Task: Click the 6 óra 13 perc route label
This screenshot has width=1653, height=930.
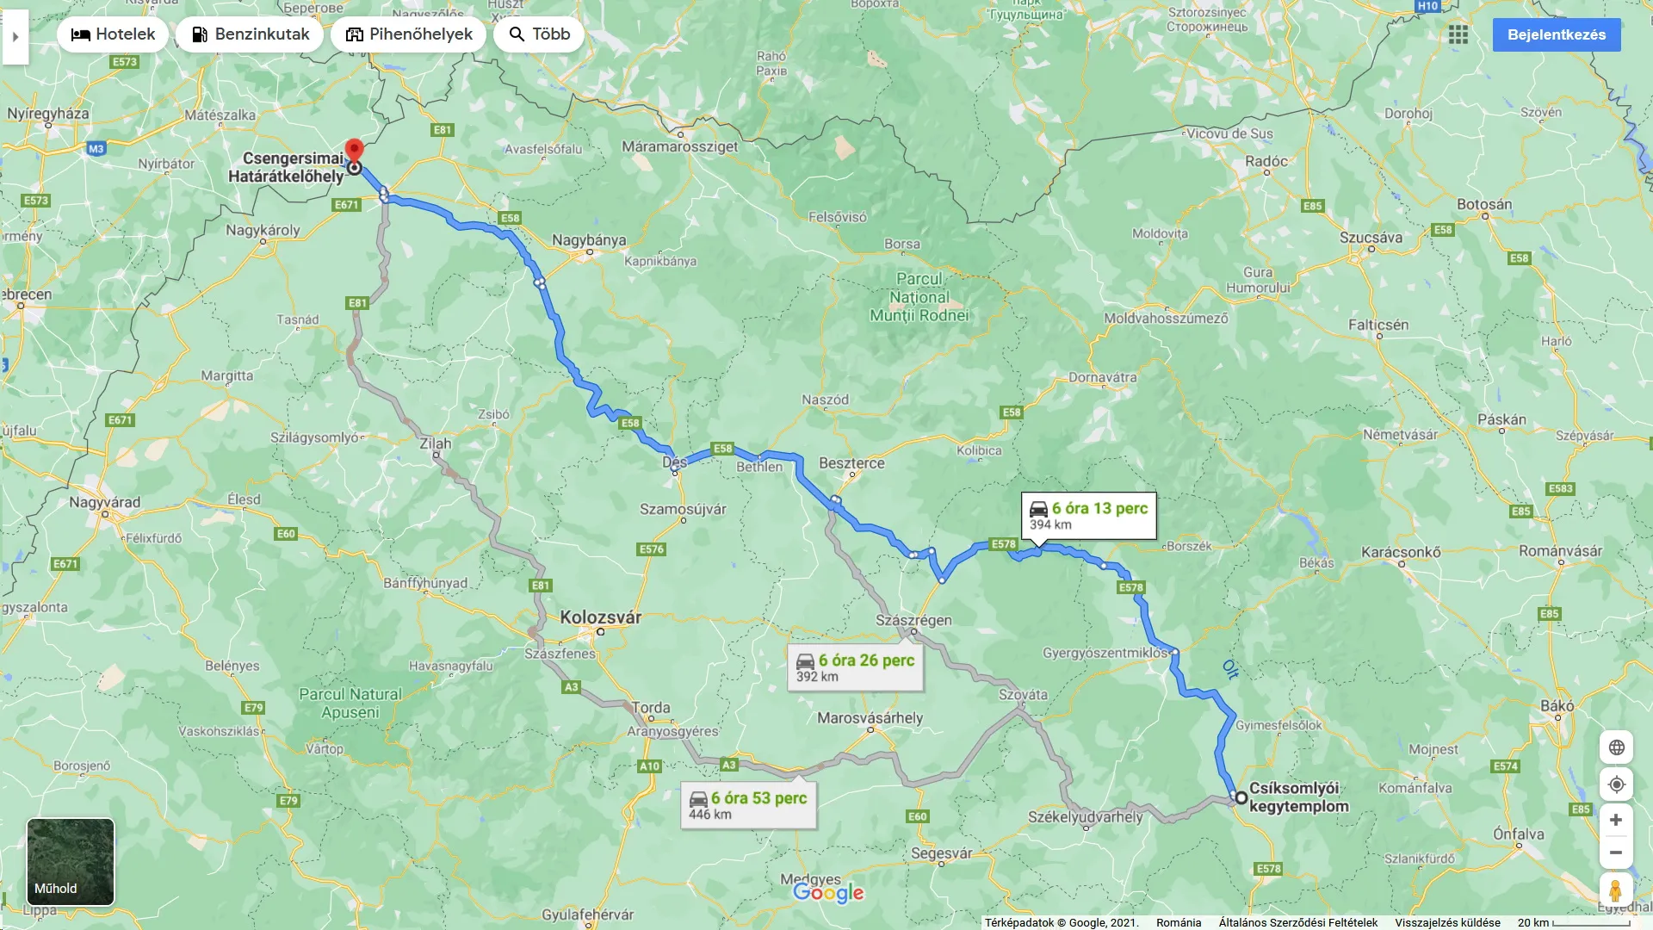Action: pyautogui.click(x=1088, y=516)
